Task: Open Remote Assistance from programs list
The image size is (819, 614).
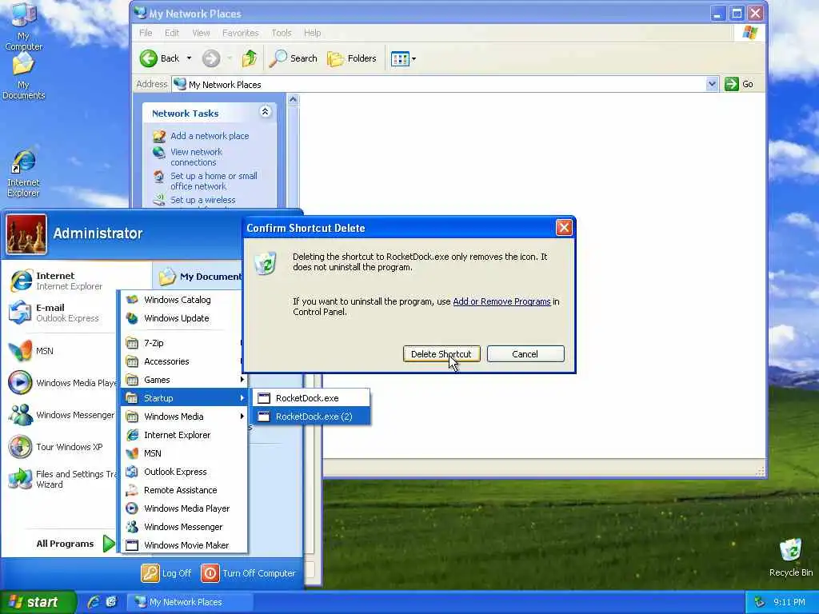Action: [x=183, y=490]
